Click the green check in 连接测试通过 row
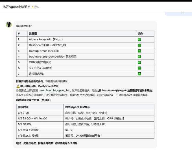Viewport: 192px width, 150px height. (x=139, y=74)
